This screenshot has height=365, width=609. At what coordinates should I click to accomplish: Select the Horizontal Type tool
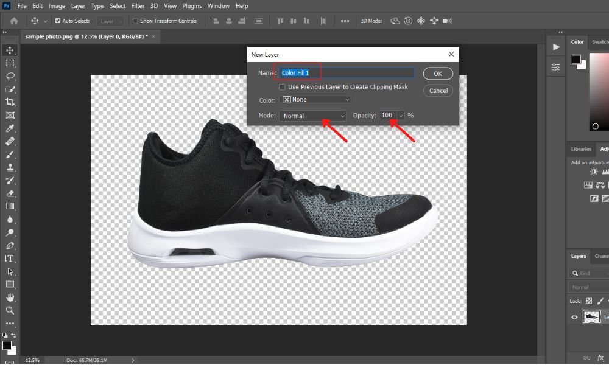pos(10,259)
